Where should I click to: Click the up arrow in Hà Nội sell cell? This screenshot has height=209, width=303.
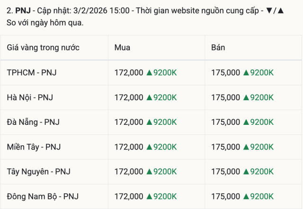(245, 97)
